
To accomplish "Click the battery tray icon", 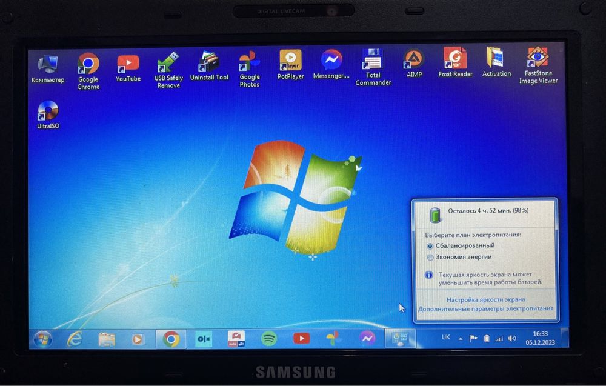I will pyautogui.click(x=487, y=339).
